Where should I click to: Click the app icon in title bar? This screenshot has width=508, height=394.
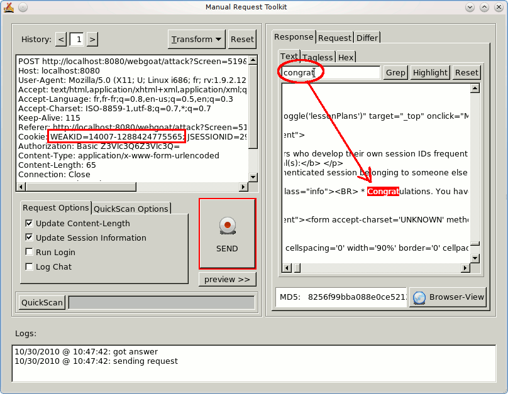9,7
